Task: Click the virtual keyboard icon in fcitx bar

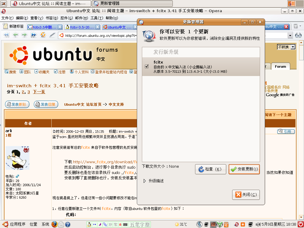Action: [x=125, y=224]
